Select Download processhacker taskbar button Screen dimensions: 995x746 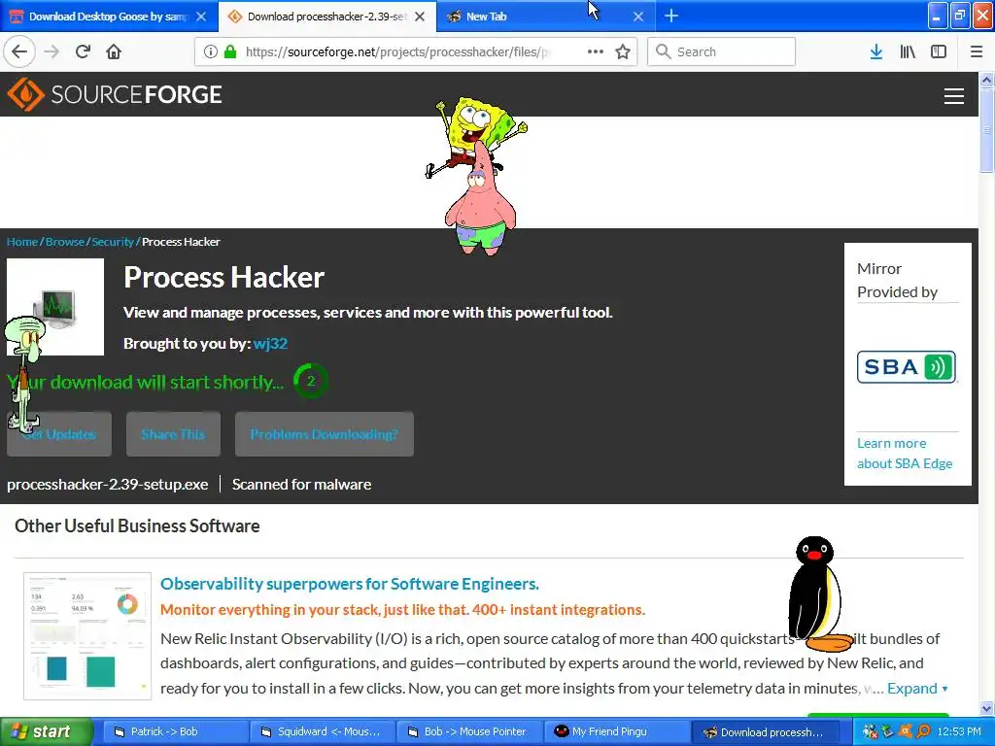tap(765, 732)
